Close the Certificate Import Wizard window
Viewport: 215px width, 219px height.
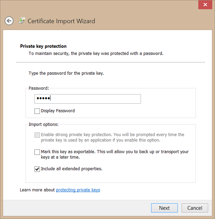tap(205, 5)
